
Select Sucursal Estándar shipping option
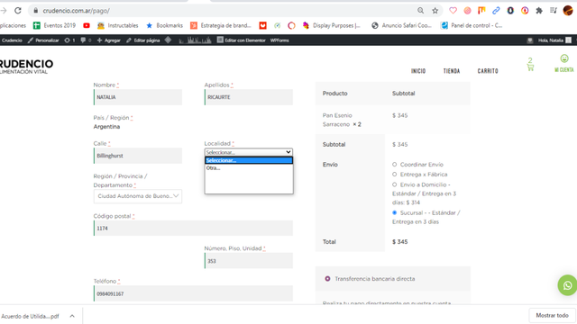(x=395, y=212)
